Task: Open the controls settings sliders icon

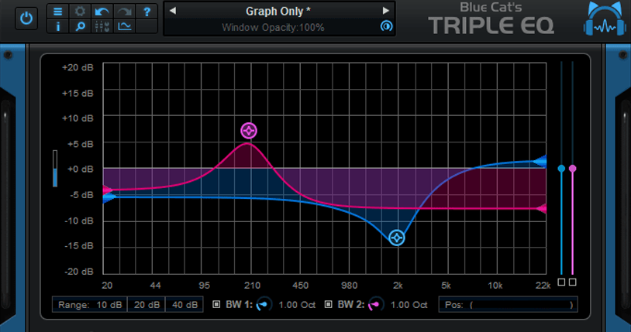Action: tap(102, 26)
